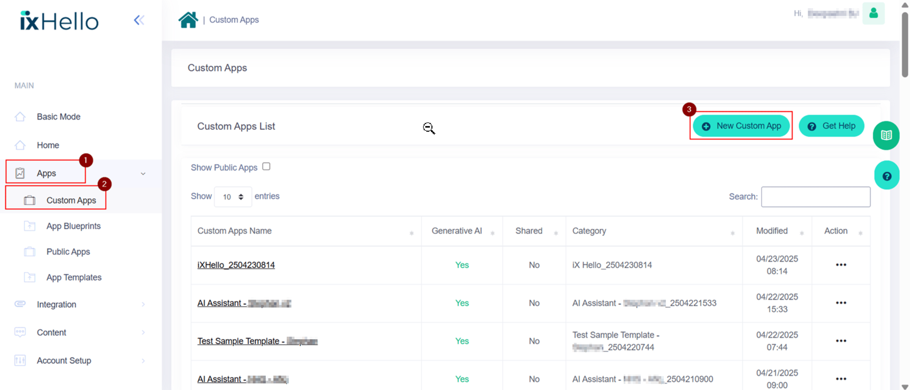The image size is (910, 390).
Task: Enable the Show Public Apps checkbox
Action: click(266, 166)
